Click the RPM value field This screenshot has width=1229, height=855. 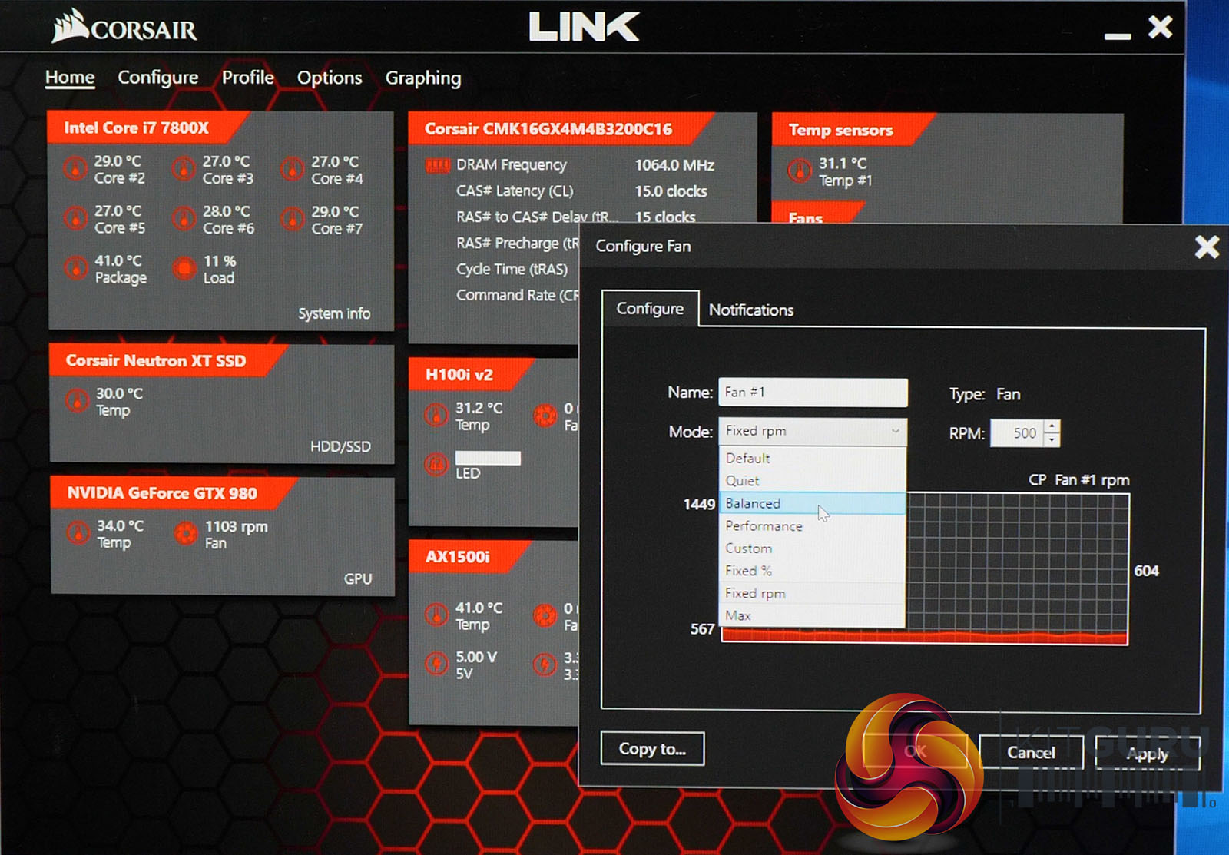click(1017, 433)
